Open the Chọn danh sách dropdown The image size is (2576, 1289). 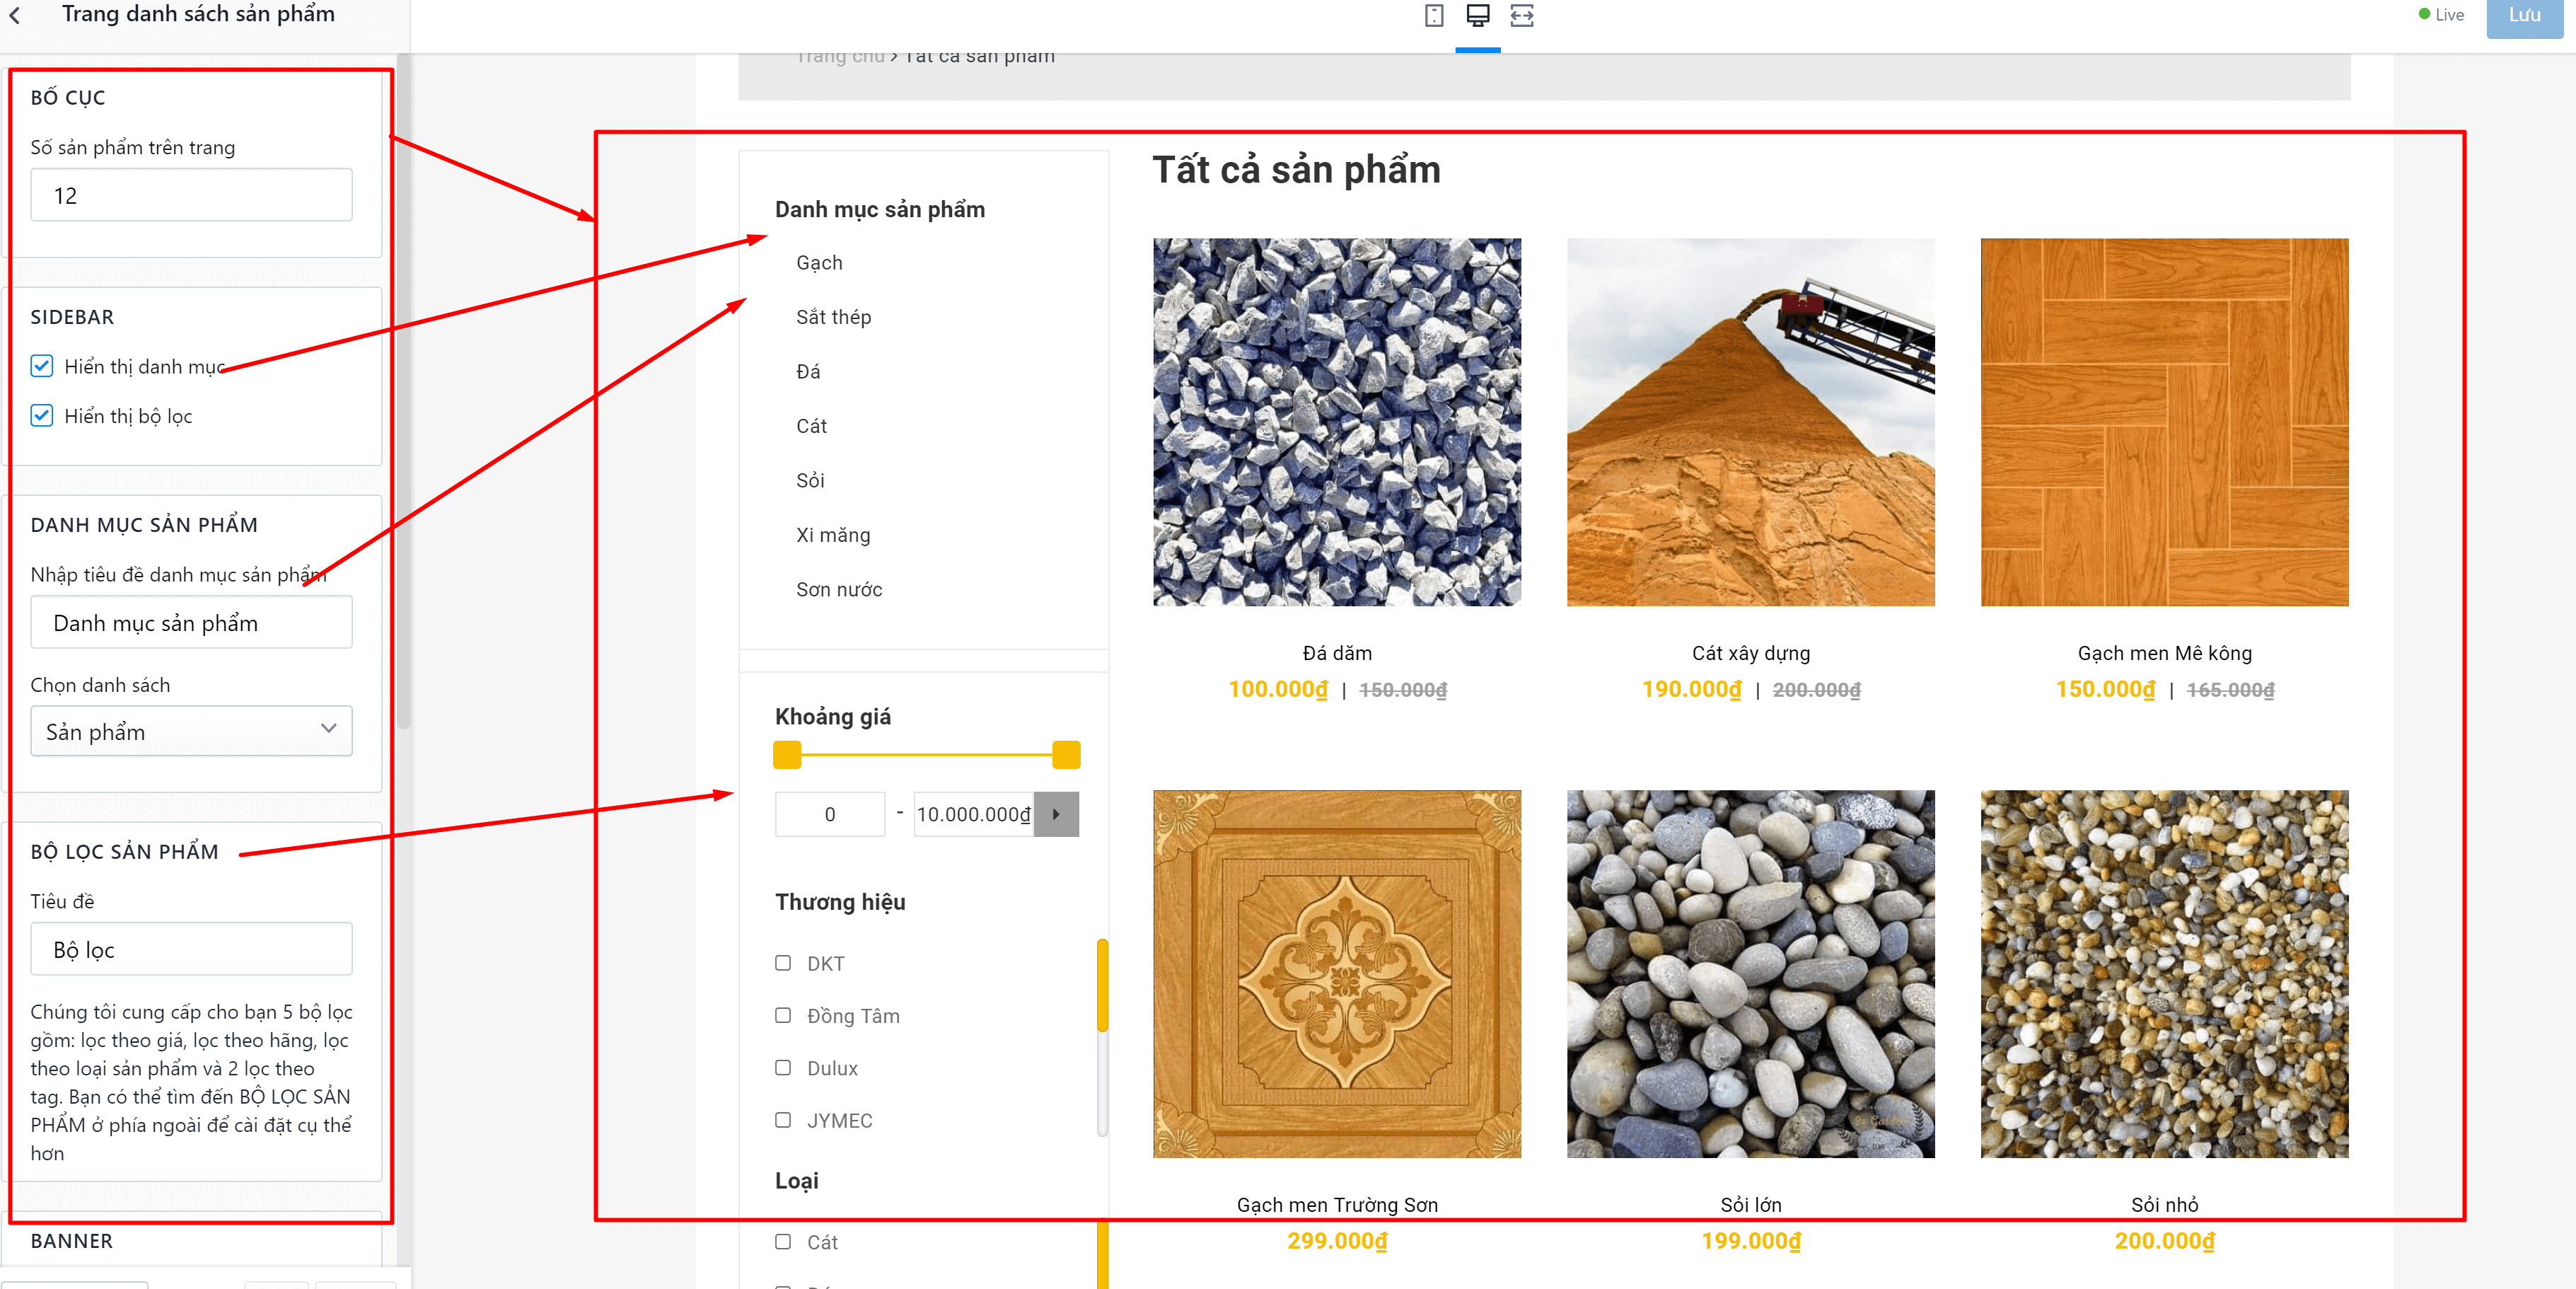[191, 731]
